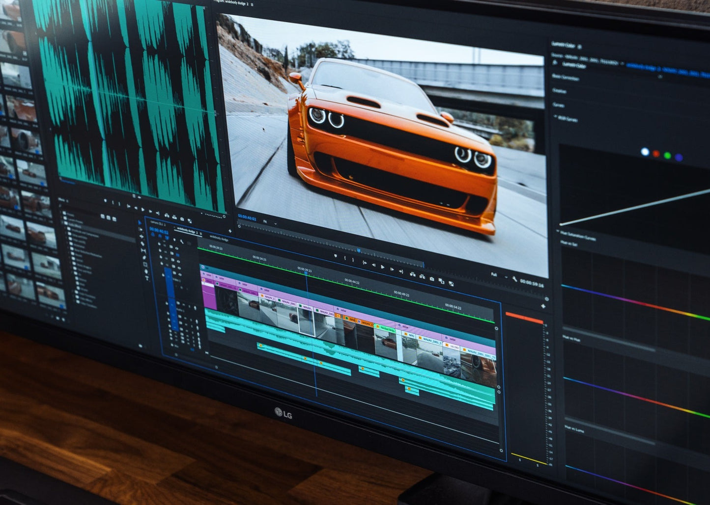
Task: Open the Lumetri Color panel menu
Action: coord(579,47)
